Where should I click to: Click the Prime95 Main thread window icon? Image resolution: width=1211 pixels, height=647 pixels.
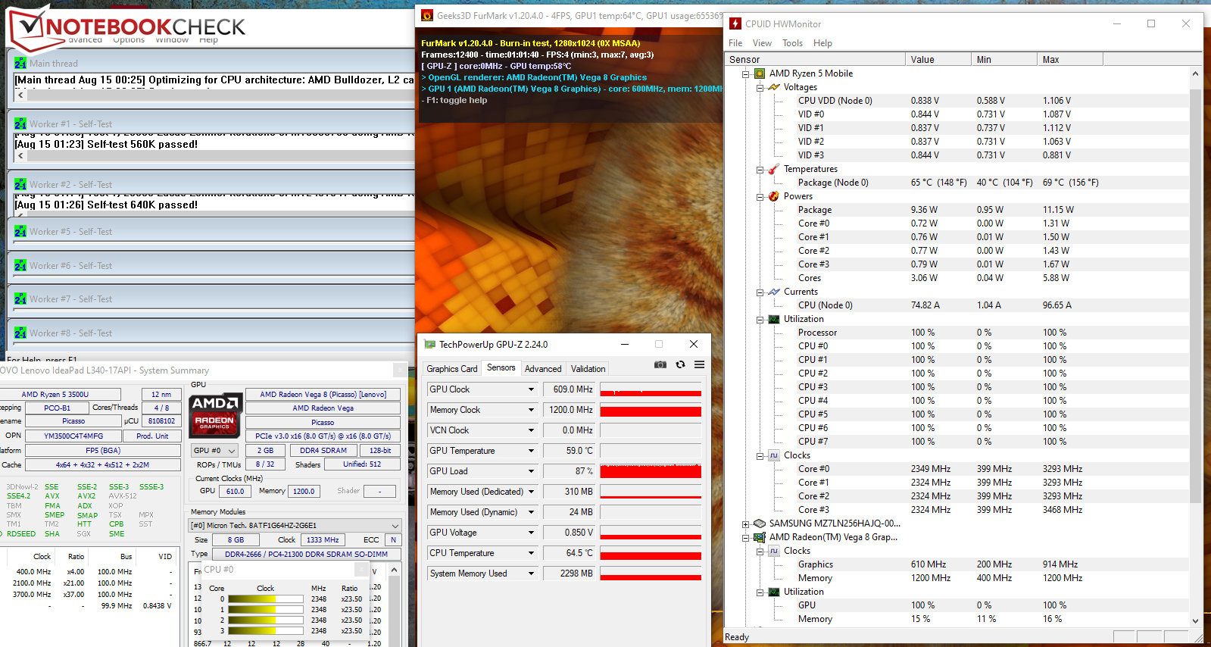[20, 64]
